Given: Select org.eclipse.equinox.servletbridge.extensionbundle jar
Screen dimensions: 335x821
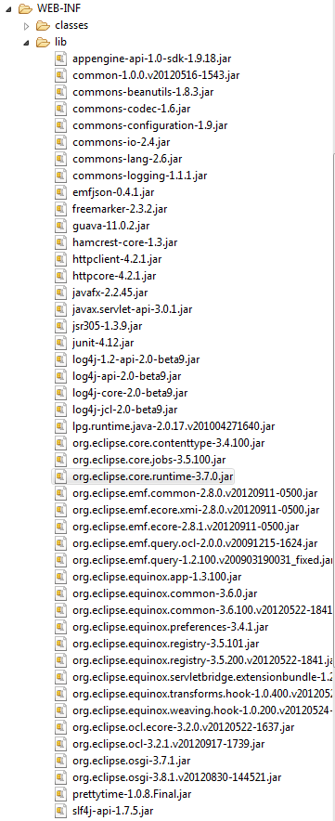Looking at the screenshot, I should (x=203, y=677).
